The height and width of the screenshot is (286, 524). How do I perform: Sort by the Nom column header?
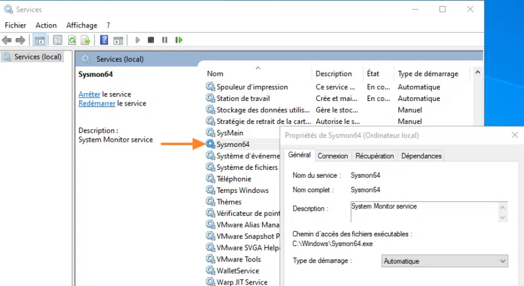pos(215,73)
